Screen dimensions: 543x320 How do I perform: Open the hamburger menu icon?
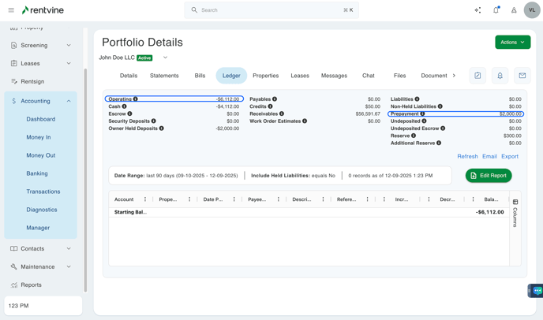(x=11, y=10)
